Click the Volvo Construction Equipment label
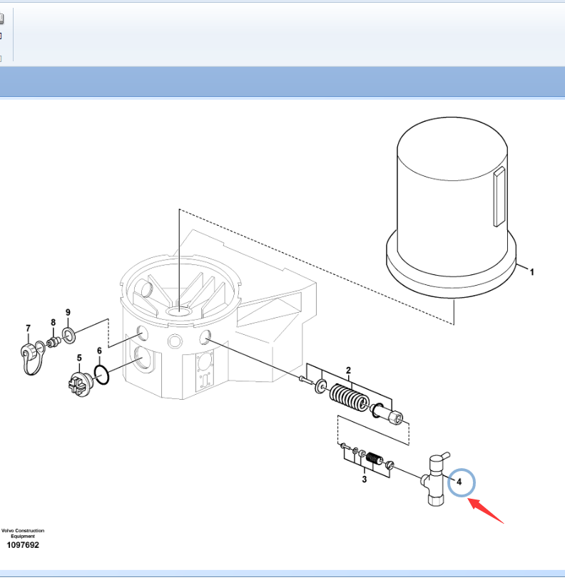 click(x=23, y=533)
